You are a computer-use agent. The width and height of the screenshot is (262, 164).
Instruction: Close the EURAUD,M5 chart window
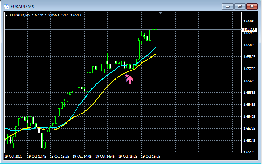tap(252, 6)
